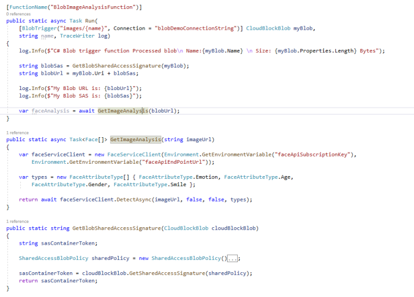Open the '0 references' CodeLens above Run method
The width and height of the screenshot is (414, 297).
click(x=18, y=13)
